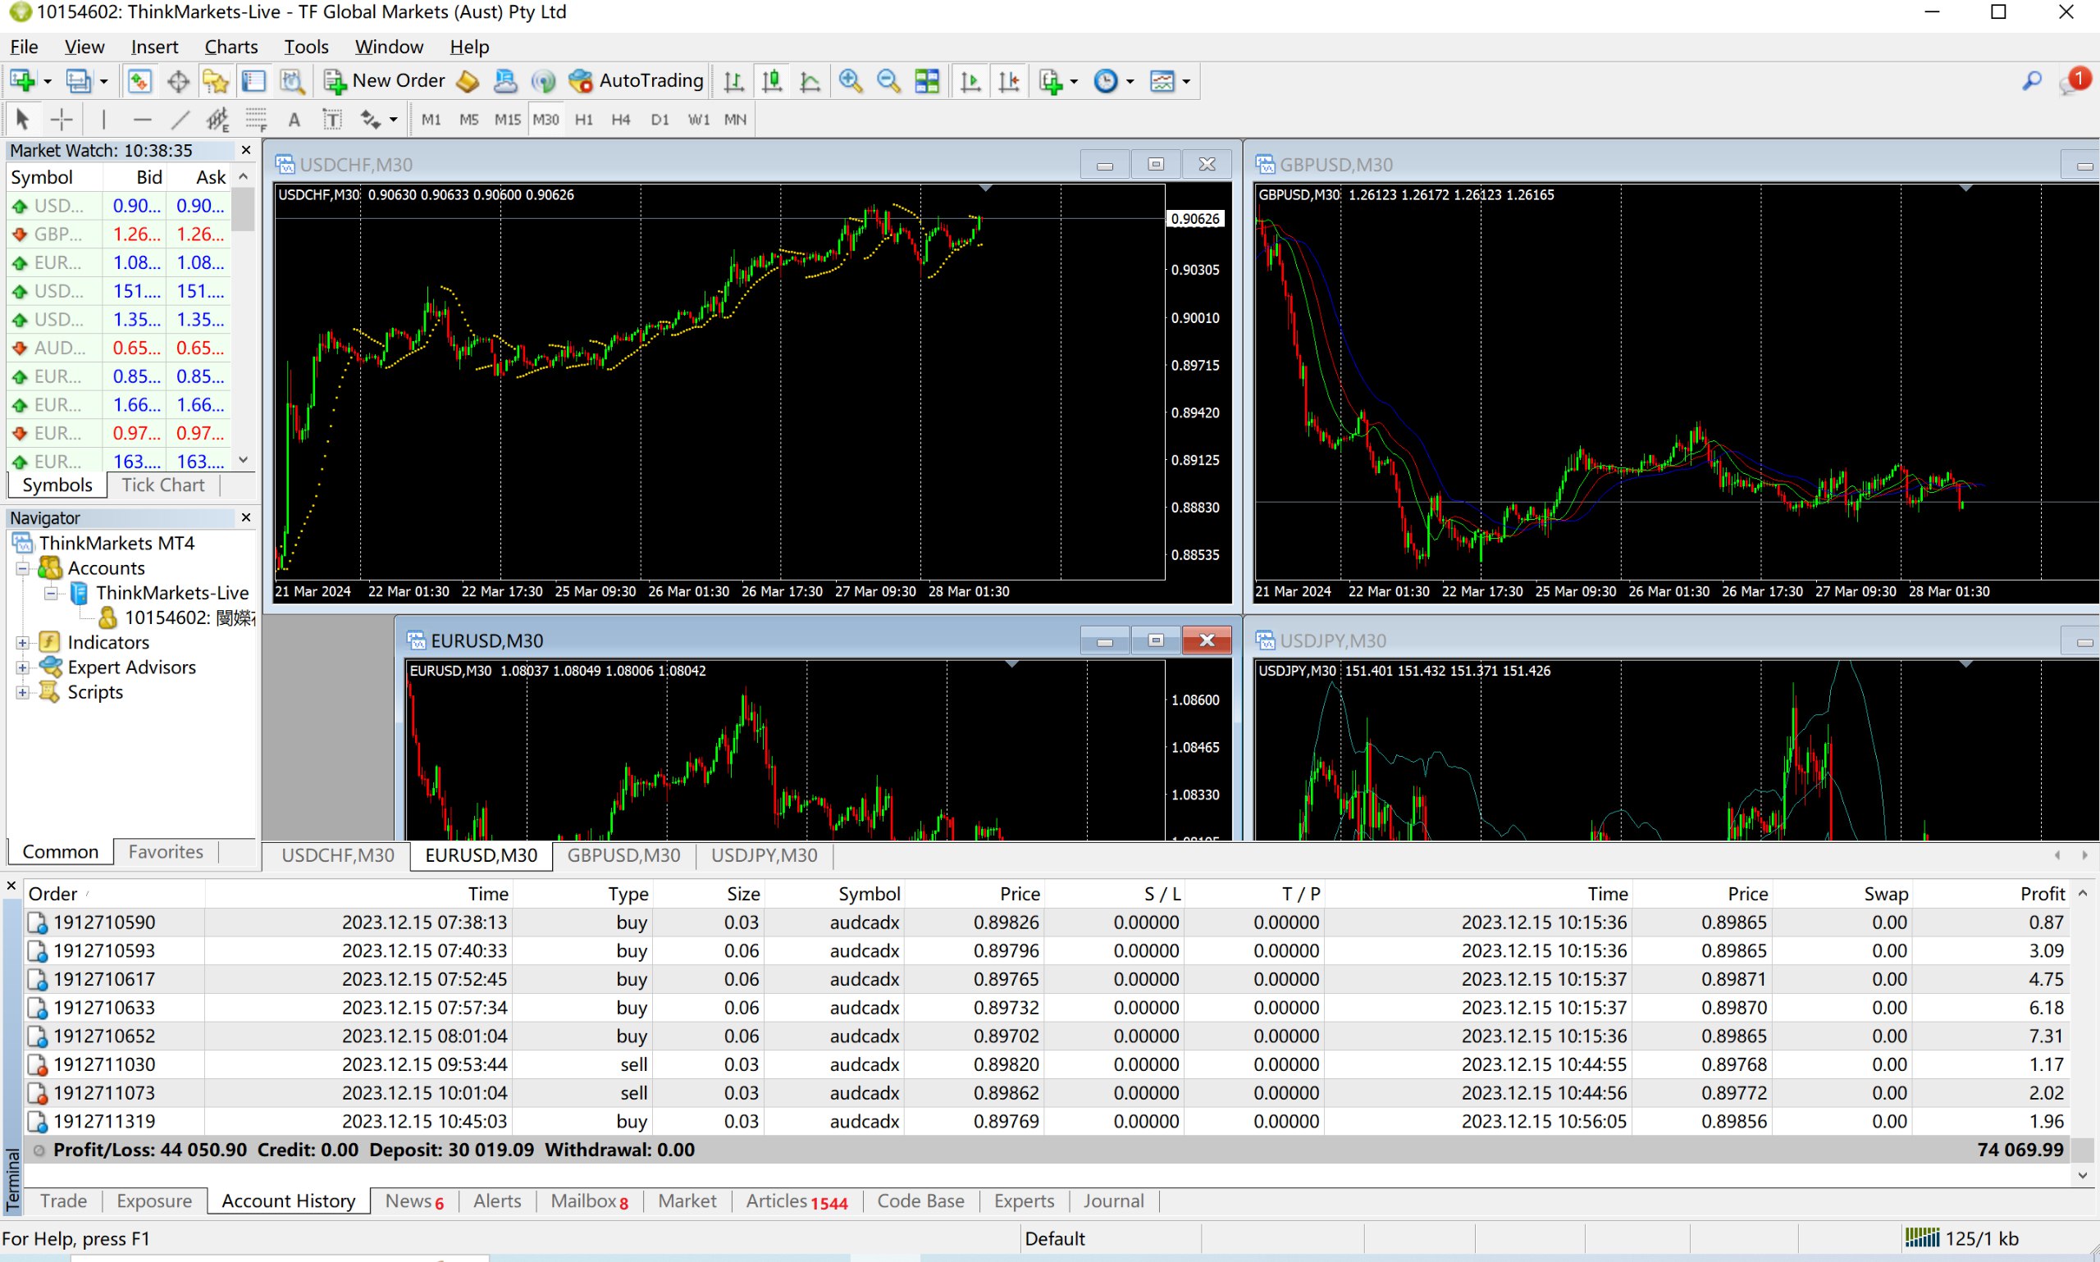The image size is (2100, 1262).
Task: Toggle the AutoTrading button
Action: [x=637, y=81]
